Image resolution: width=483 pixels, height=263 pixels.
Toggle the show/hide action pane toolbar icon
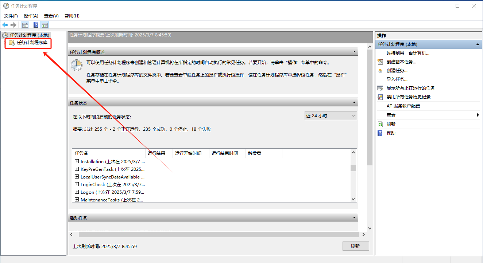tap(45, 25)
